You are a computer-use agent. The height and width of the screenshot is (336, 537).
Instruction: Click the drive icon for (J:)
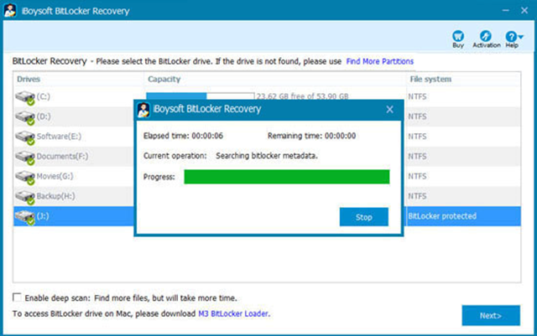[25, 217]
